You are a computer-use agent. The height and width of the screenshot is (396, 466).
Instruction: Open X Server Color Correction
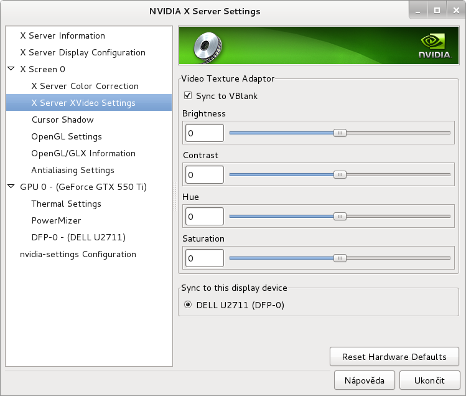85,87
